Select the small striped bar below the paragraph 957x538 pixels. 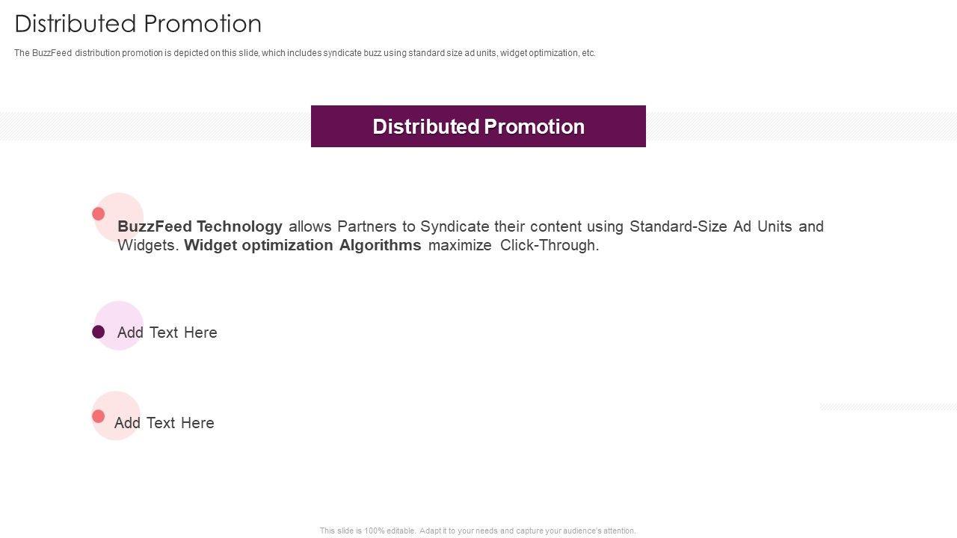[888, 407]
